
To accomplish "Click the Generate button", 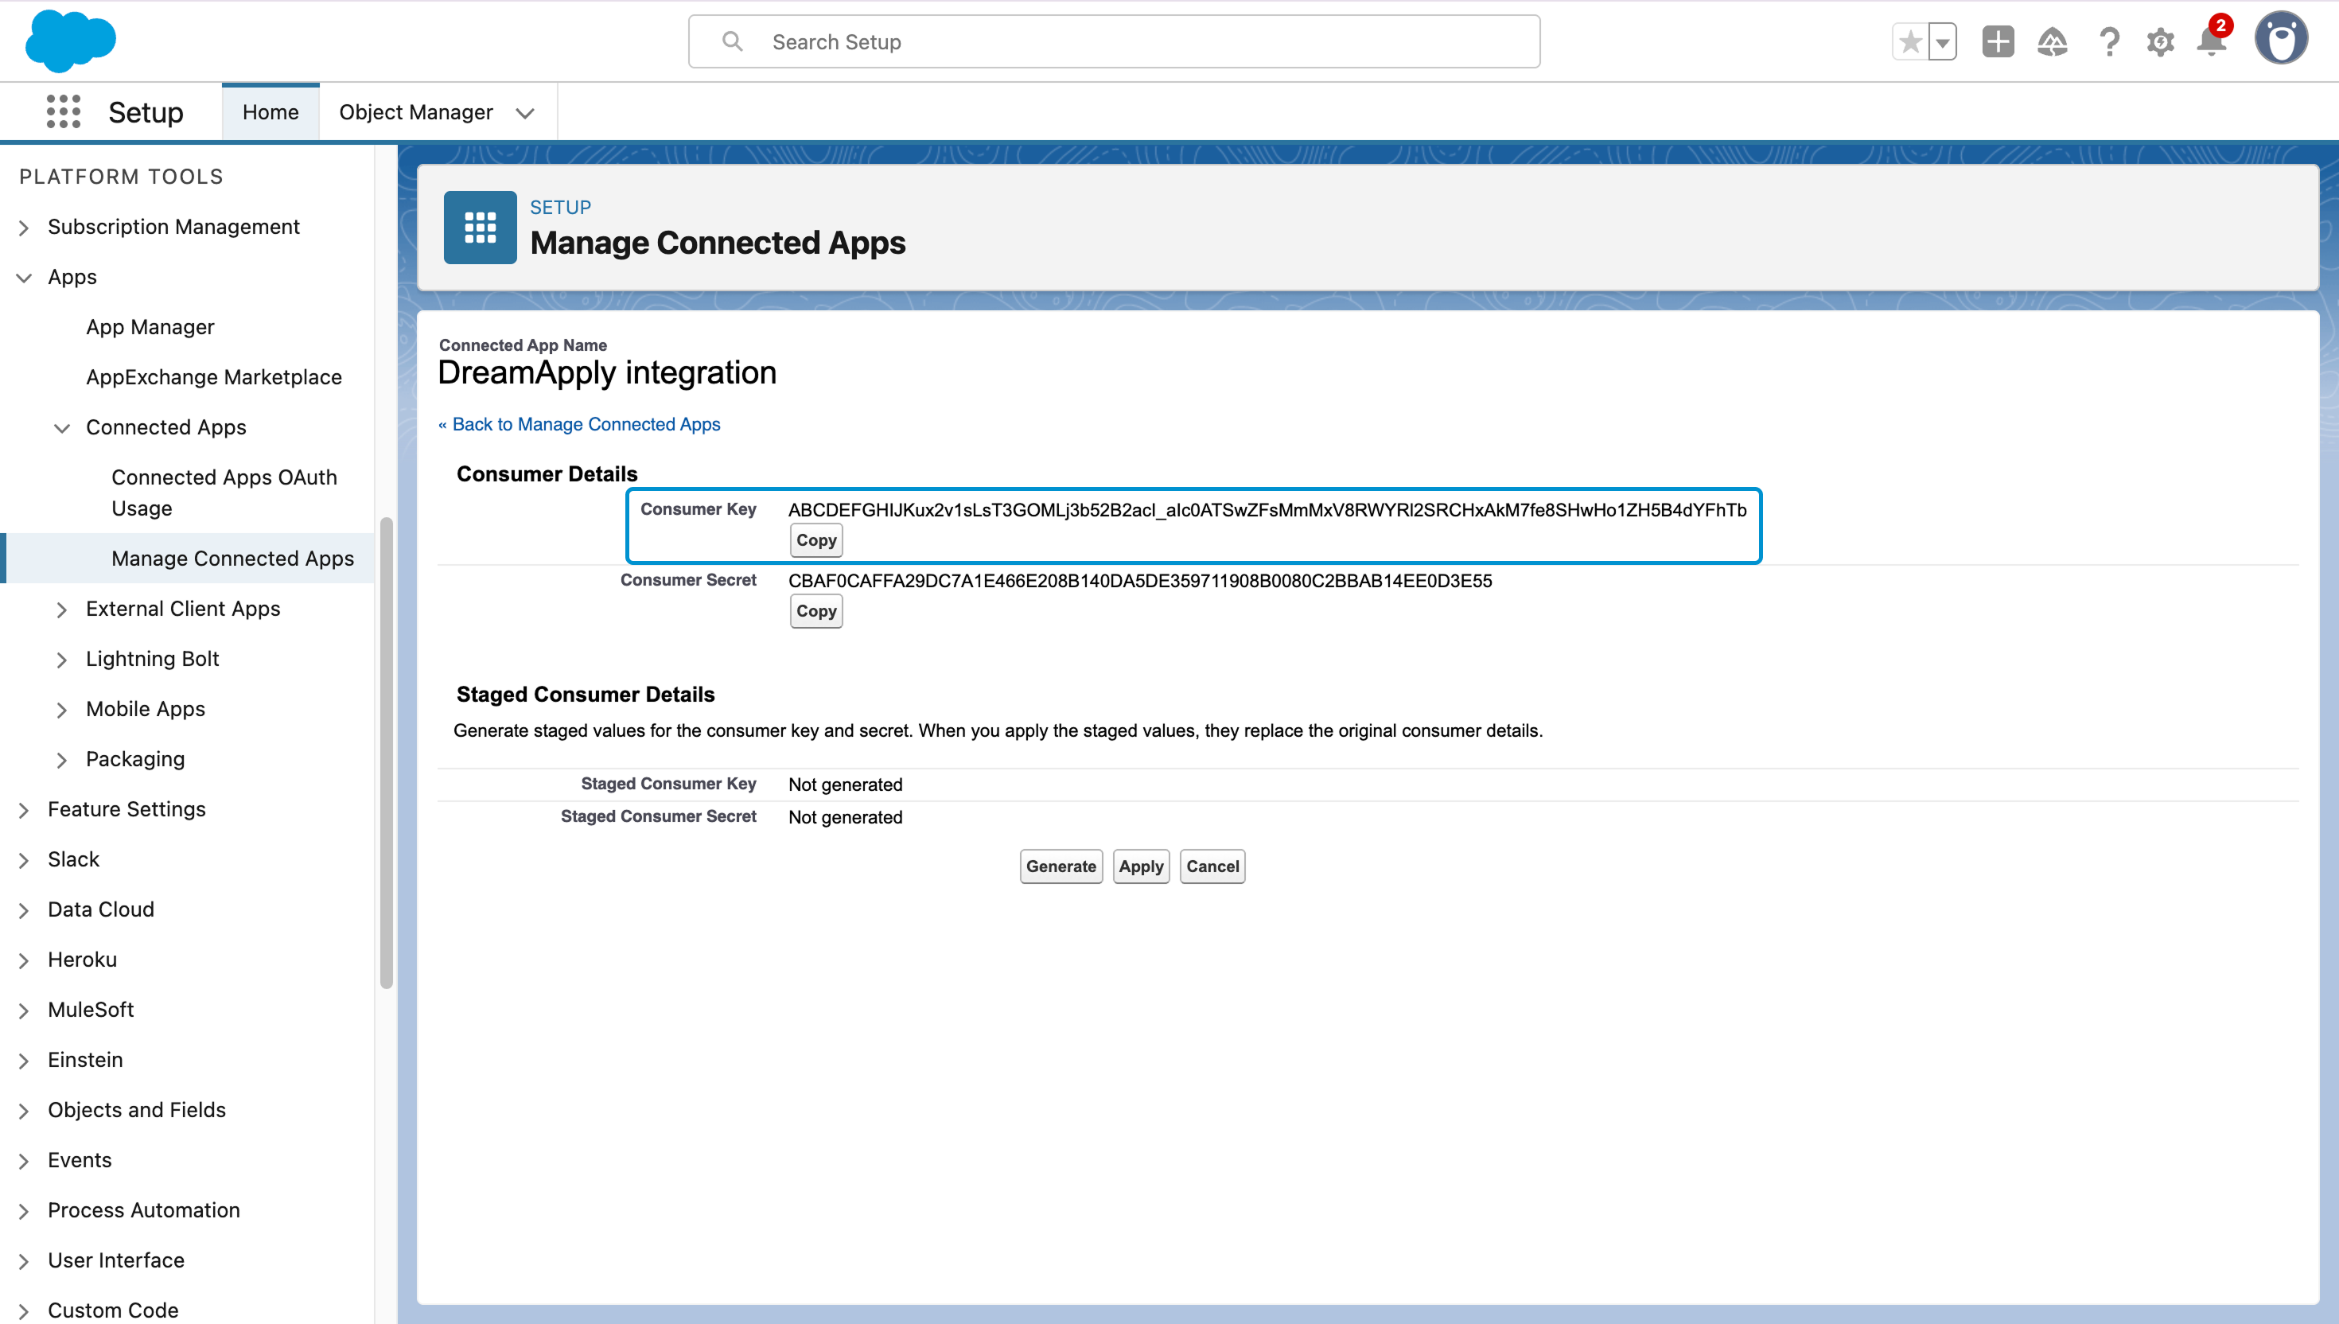I will [1061, 866].
